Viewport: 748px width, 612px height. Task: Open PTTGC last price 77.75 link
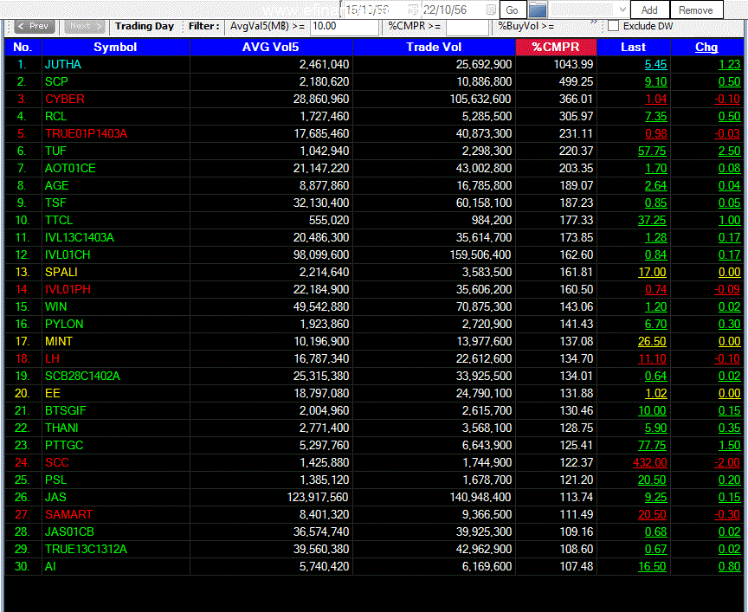pos(652,446)
